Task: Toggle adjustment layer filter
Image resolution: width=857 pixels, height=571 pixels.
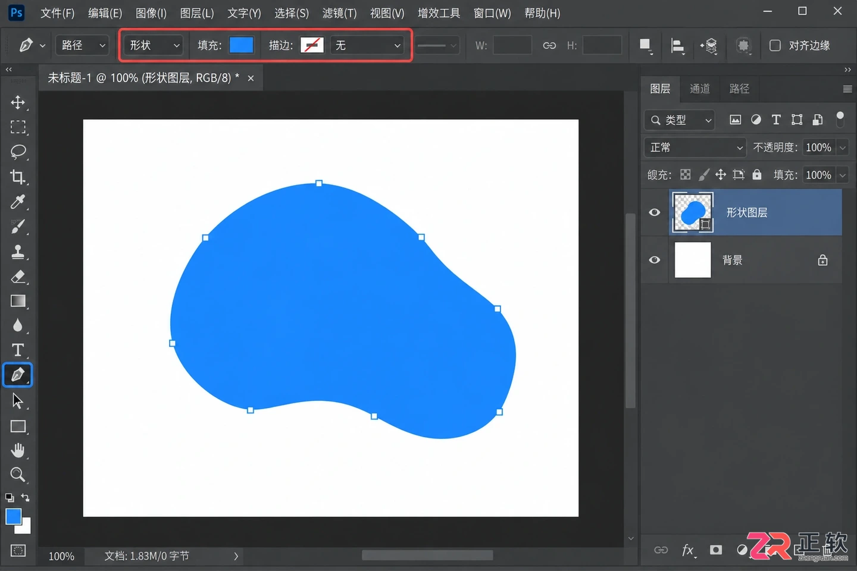Action: (756, 120)
